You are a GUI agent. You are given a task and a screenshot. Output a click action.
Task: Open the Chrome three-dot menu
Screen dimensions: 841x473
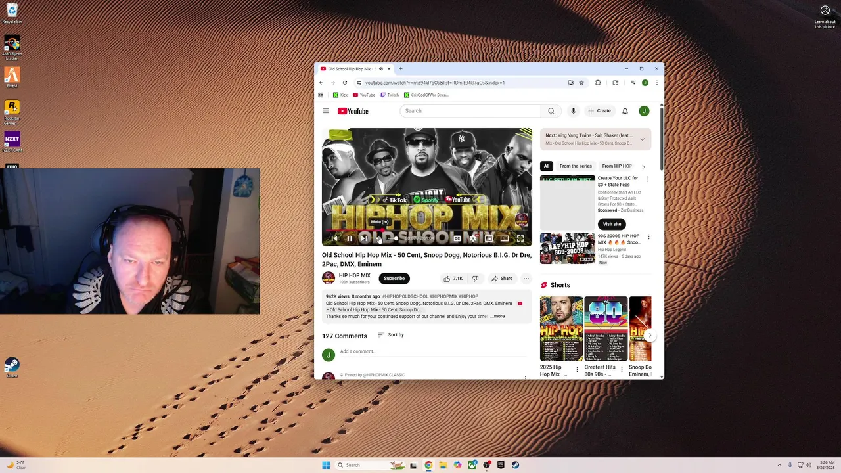[x=656, y=83]
